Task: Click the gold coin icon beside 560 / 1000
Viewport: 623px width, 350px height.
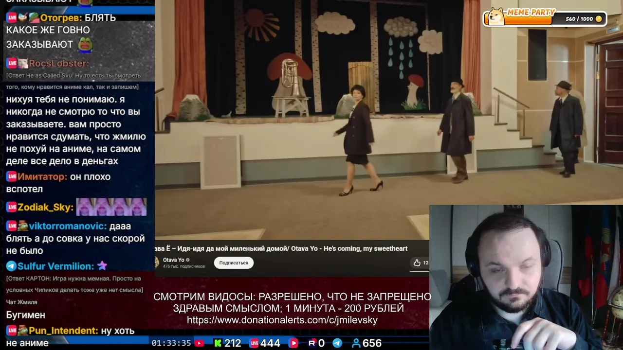Action: point(599,19)
